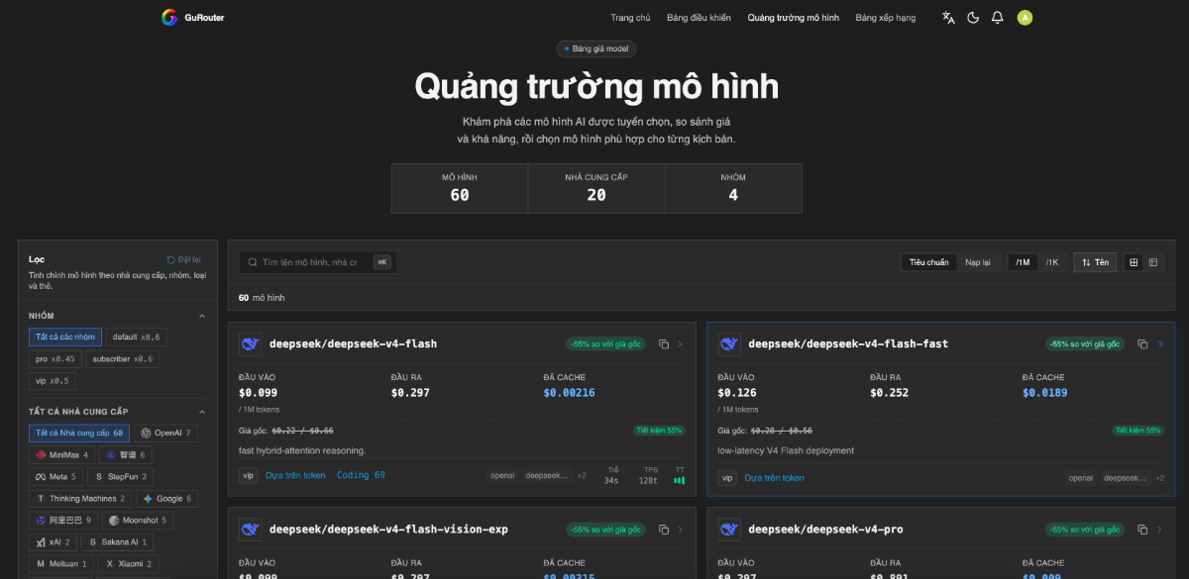
Task: Select Tất cả Nhà cung cấp 60 filter
Action: point(79,433)
